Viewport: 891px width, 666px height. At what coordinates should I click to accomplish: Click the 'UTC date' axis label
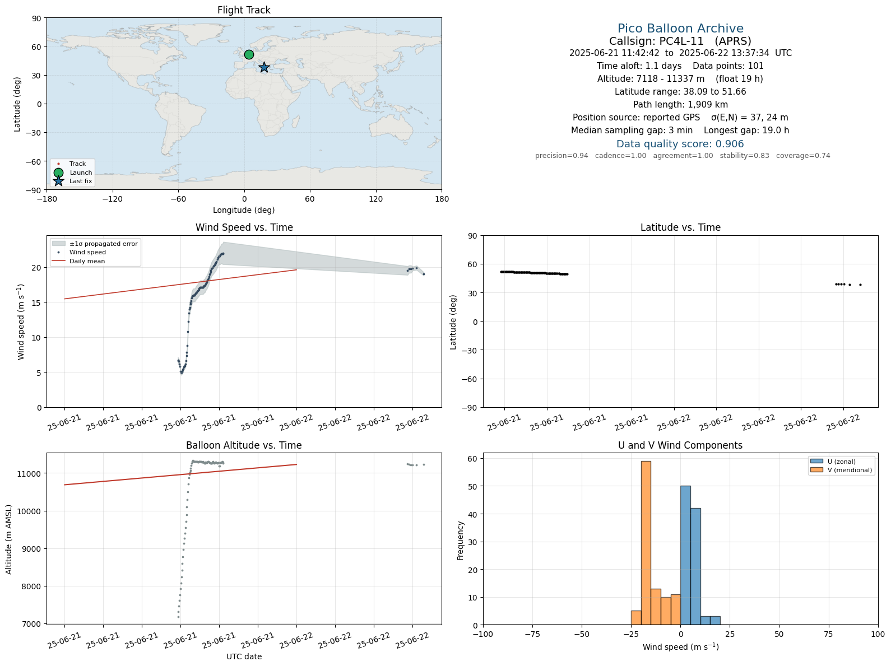click(244, 656)
